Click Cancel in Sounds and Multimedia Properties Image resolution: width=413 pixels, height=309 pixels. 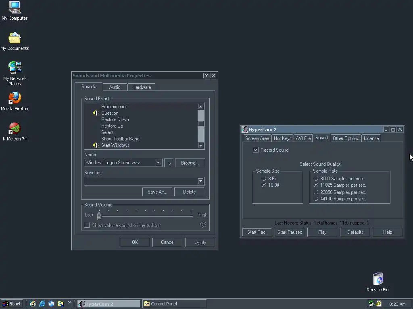click(x=167, y=242)
